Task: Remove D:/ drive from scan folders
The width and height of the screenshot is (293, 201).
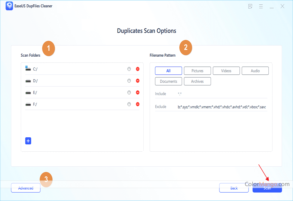Action: point(138,81)
